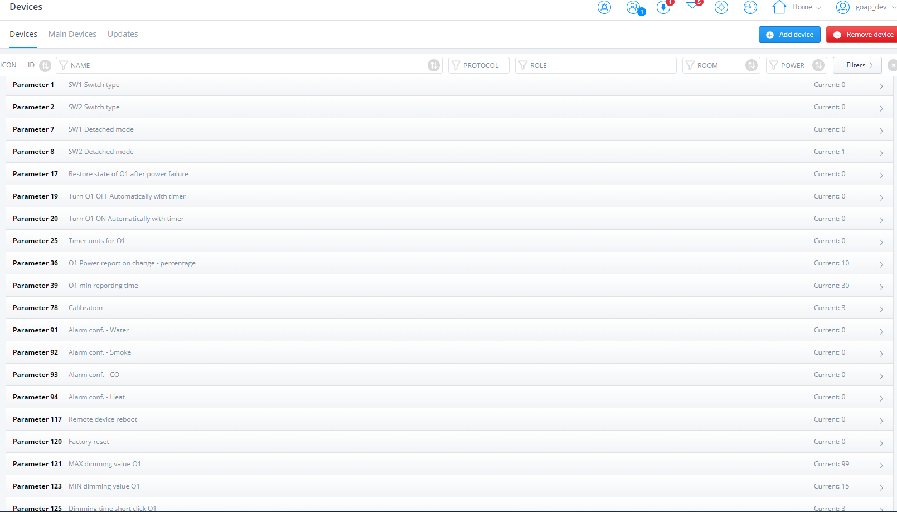Expand Parameter 78 Calibration chevron
The height and width of the screenshot is (512, 897).
tap(881, 309)
